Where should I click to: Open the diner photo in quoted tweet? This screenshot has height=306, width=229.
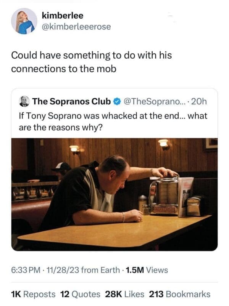tap(114, 194)
